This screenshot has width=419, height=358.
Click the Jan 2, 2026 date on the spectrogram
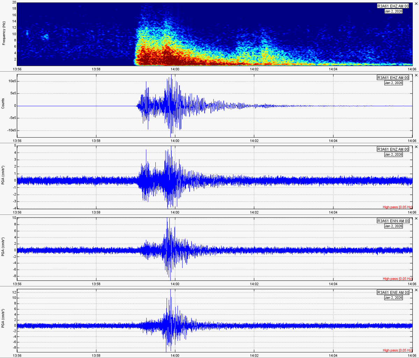pos(394,11)
